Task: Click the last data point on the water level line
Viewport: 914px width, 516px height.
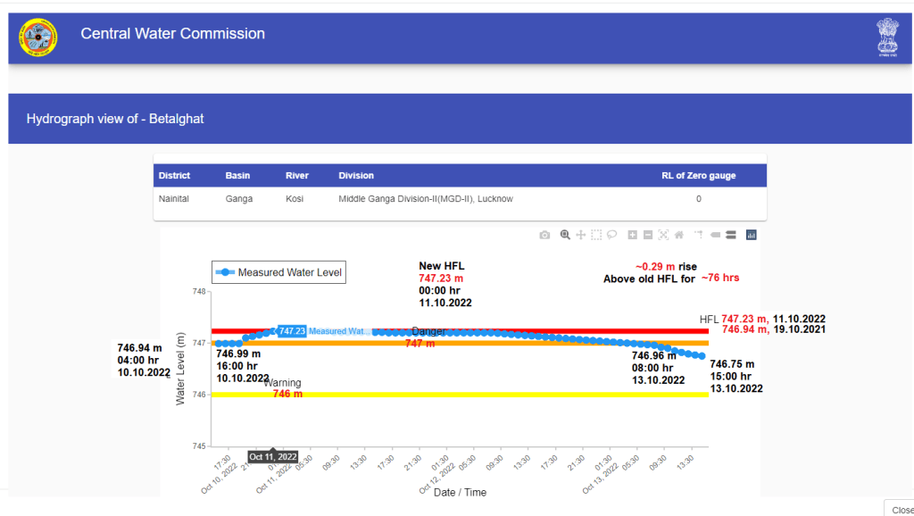Action: click(x=702, y=356)
